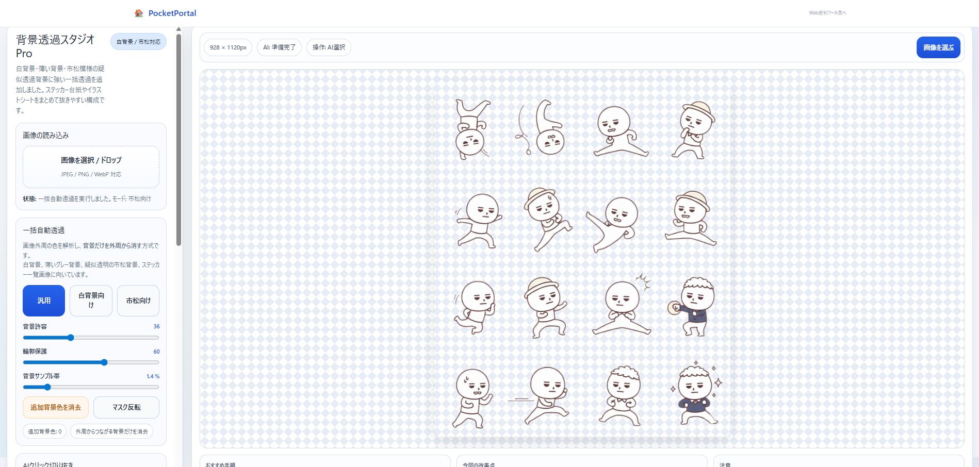Click the sparkling suited character bottom-right
Screen dimensions: 979x467
click(x=696, y=395)
